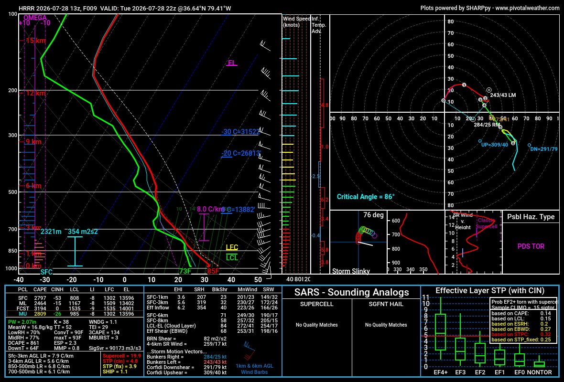The height and width of the screenshot is (382, 564).
Task: Select the magenta EL level marker
Action: click(232, 63)
